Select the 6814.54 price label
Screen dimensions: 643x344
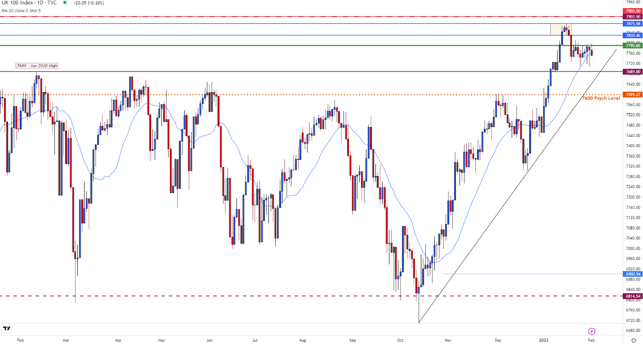pos(633,296)
